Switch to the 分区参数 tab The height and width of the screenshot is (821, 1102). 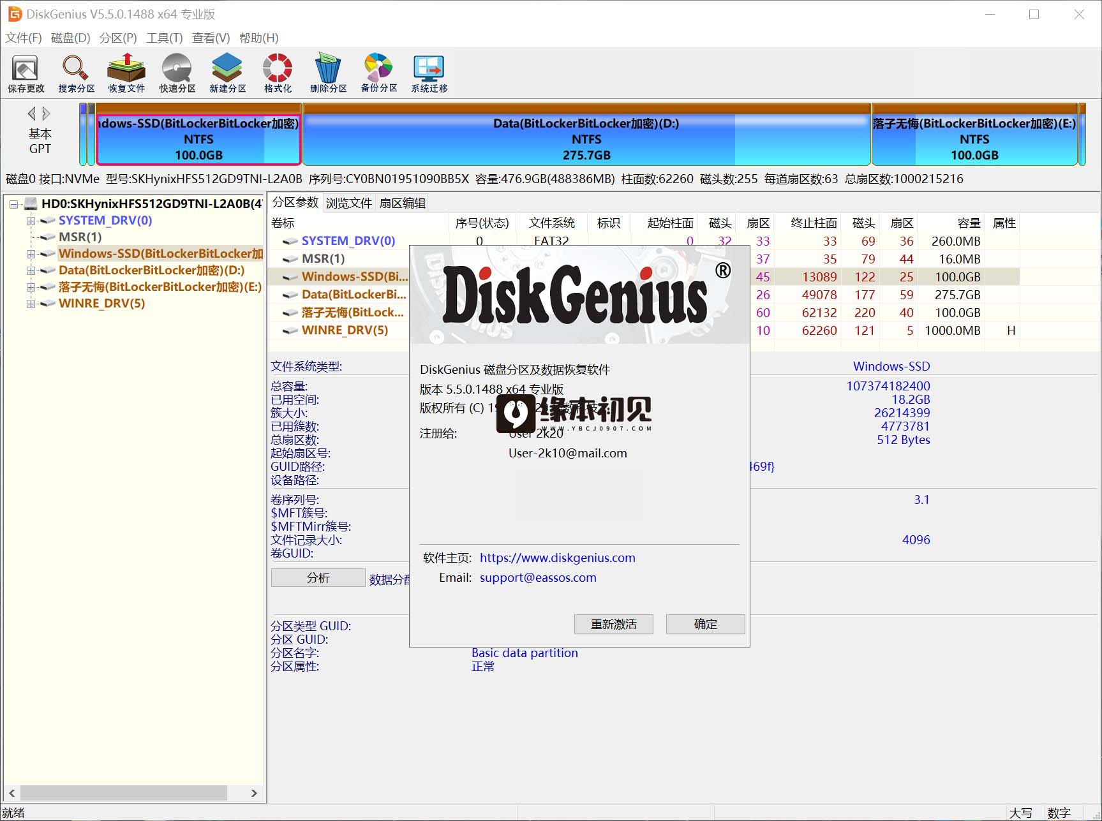295,202
